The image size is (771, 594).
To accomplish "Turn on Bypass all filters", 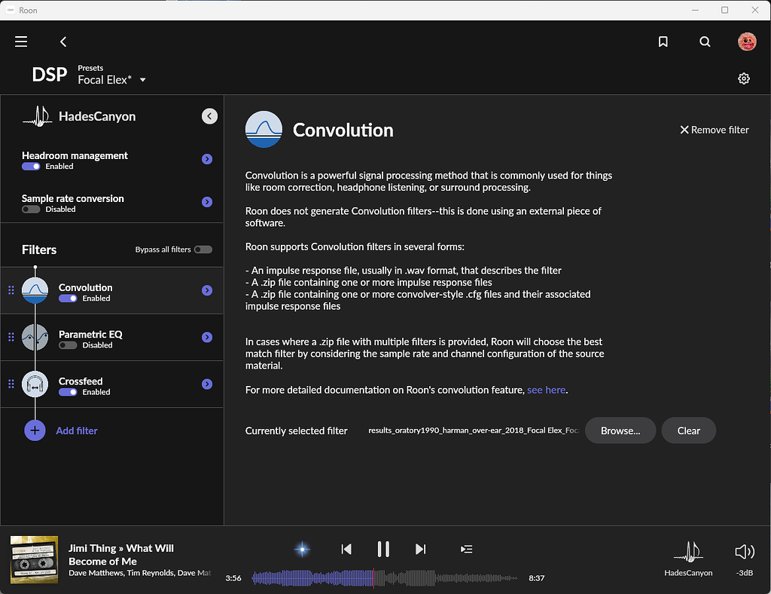I will 203,248.
